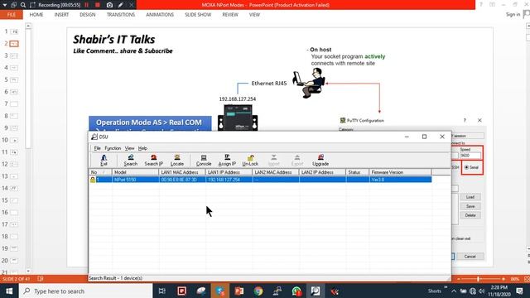Click the network globe icon in system tray
The height and width of the screenshot is (298, 530).
(x=473, y=291)
